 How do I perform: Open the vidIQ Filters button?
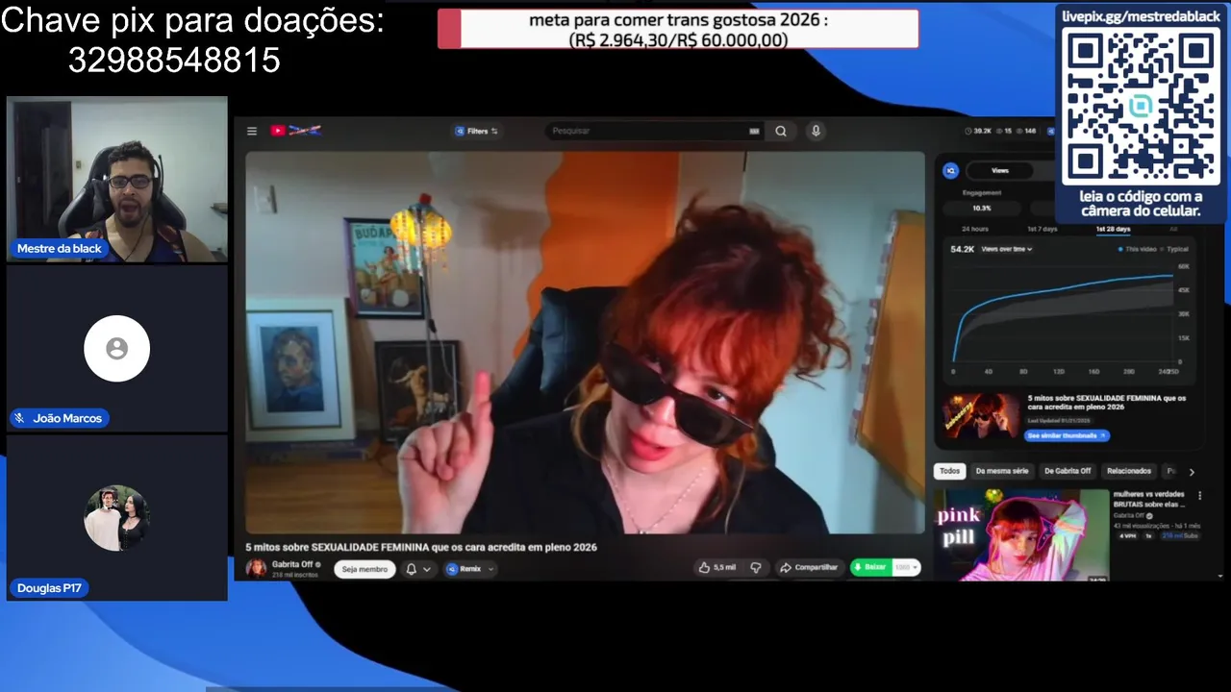(x=477, y=131)
